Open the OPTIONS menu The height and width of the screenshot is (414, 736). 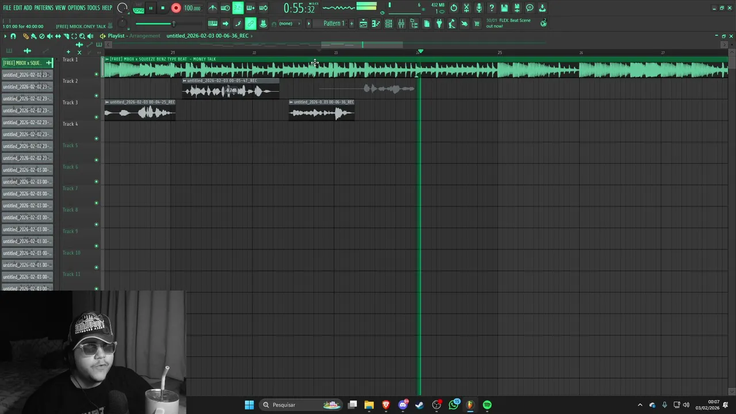pyautogui.click(x=76, y=8)
